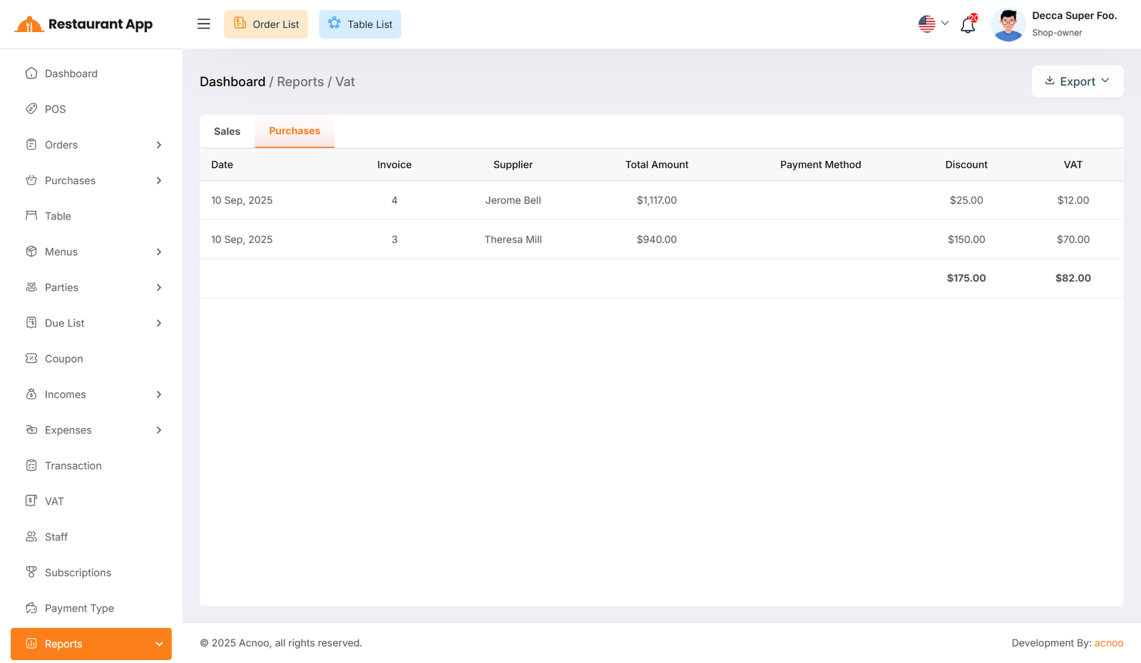Open the Export dropdown
Screen dimensions: 1141x663
pos(1077,81)
